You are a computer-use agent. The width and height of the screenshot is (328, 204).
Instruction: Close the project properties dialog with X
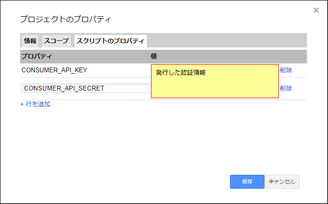[316, 10]
